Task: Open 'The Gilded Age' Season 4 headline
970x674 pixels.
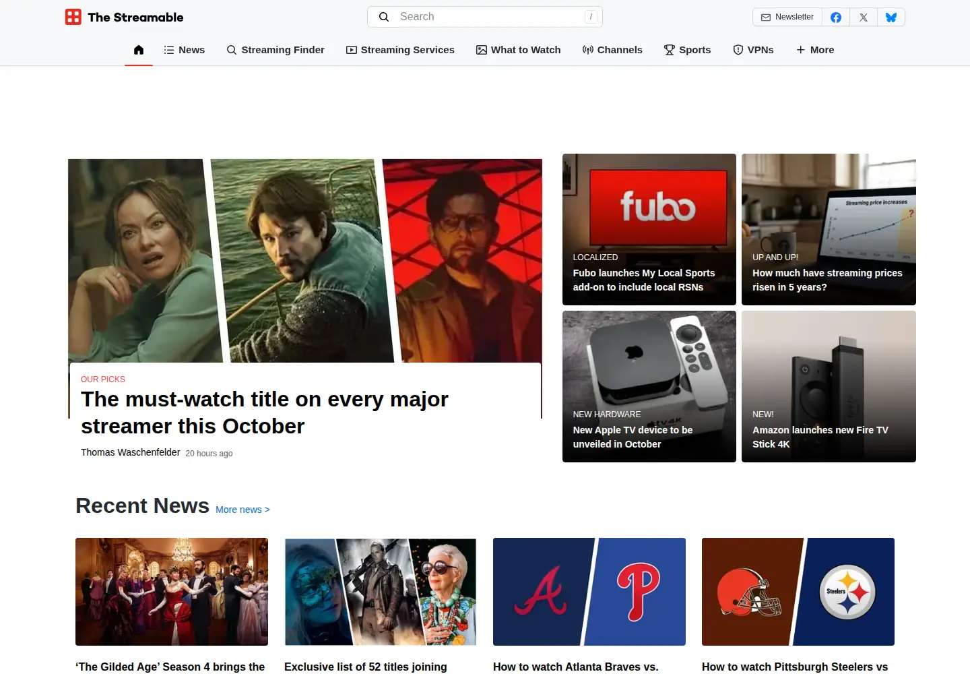Action: pos(170,667)
